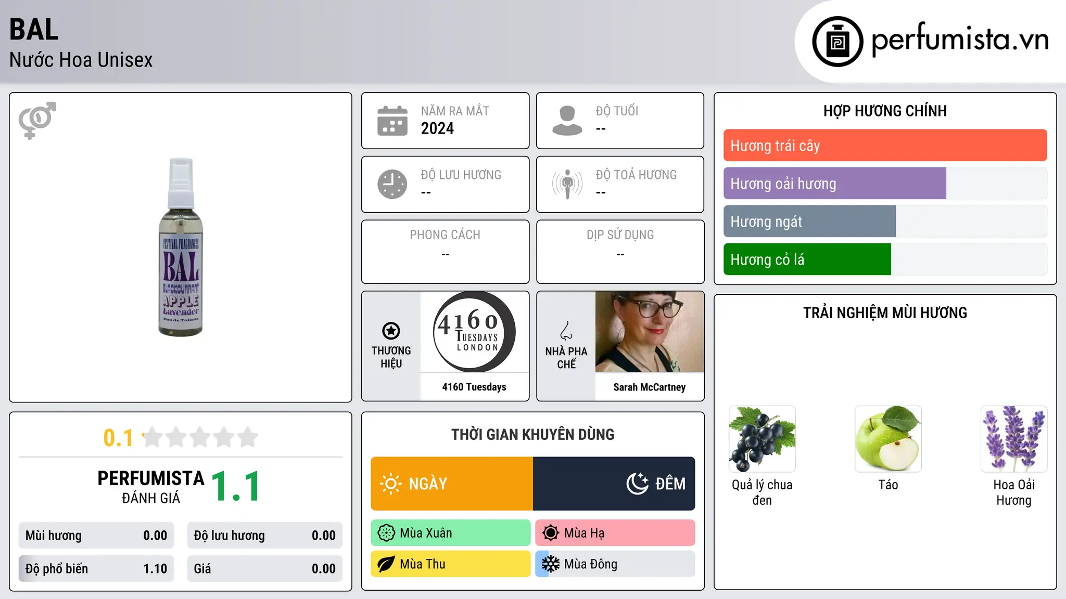Click the Độ phổ biến 1.10 score row

(x=96, y=568)
